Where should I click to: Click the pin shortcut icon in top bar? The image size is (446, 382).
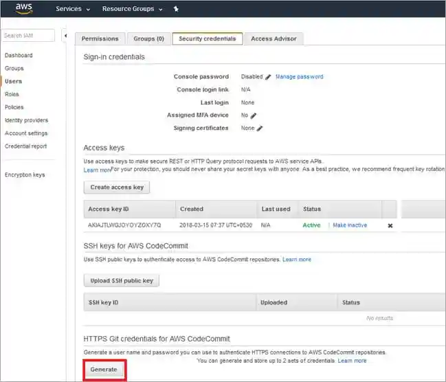176,9
